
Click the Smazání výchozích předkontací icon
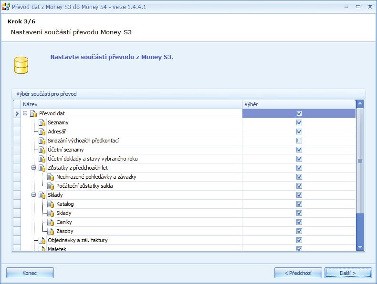pyautogui.click(x=42, y=141)
